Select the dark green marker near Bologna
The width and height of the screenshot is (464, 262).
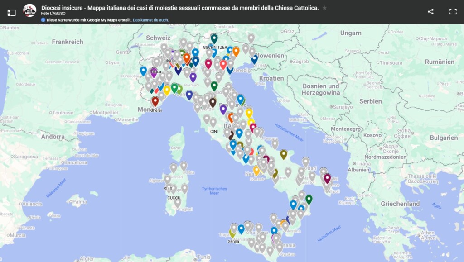pyautogui.click(x=214, y=86)
